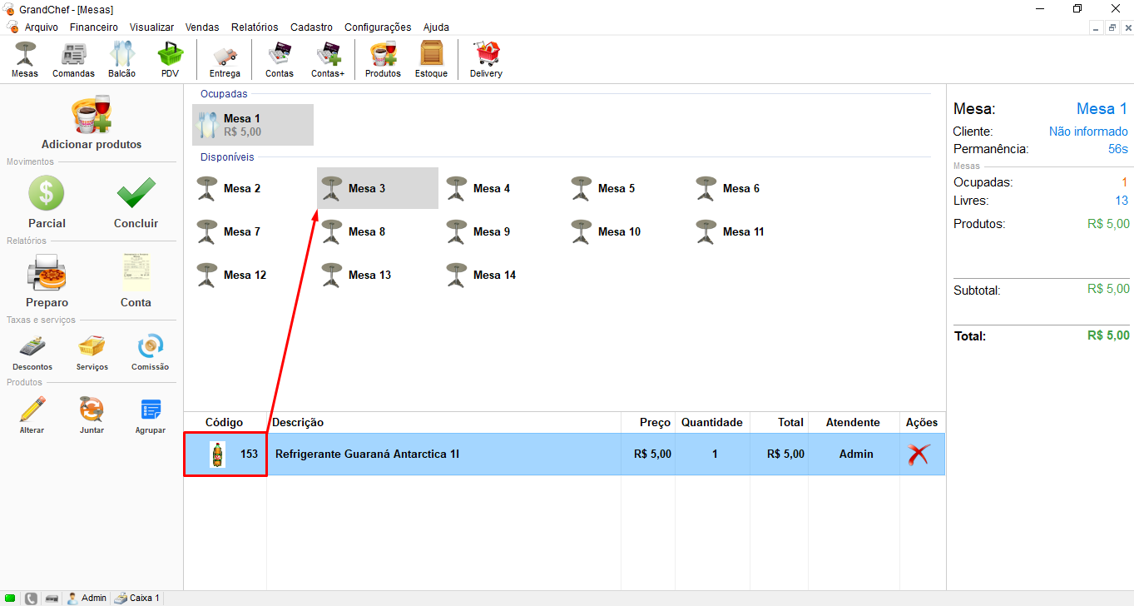Open the PDV shopping basket icon
This screenshot has width=1134, height=606.
(x=170, y=59)
